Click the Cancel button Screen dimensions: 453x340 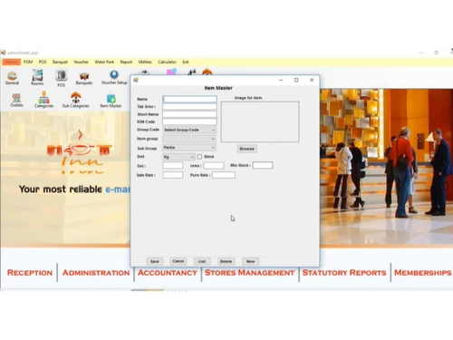[x=178, y=261]
